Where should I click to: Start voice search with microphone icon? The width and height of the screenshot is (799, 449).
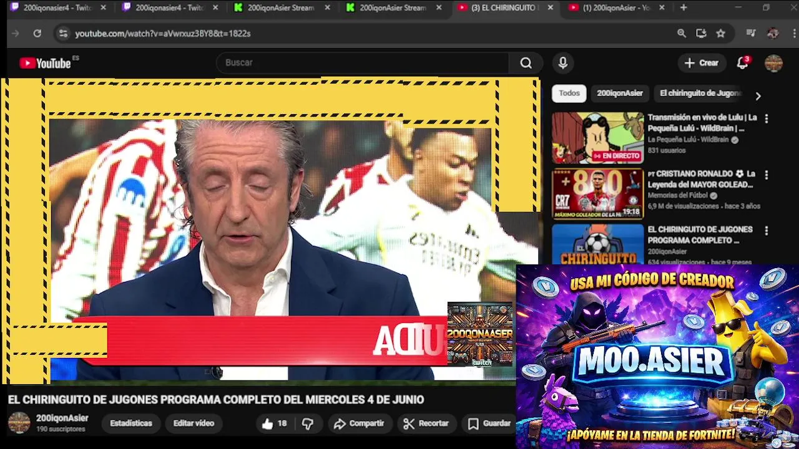pyautogui.click(x=562, y=63)
